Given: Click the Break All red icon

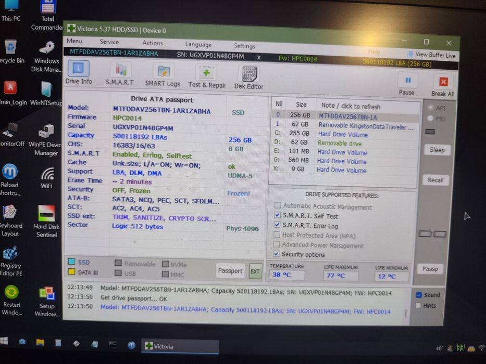Looking at the screenshot, I should tap(443, 82).
